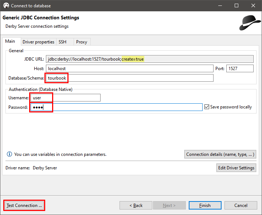
Task: Open the Driver properties tab
Action: coord(38,42)
